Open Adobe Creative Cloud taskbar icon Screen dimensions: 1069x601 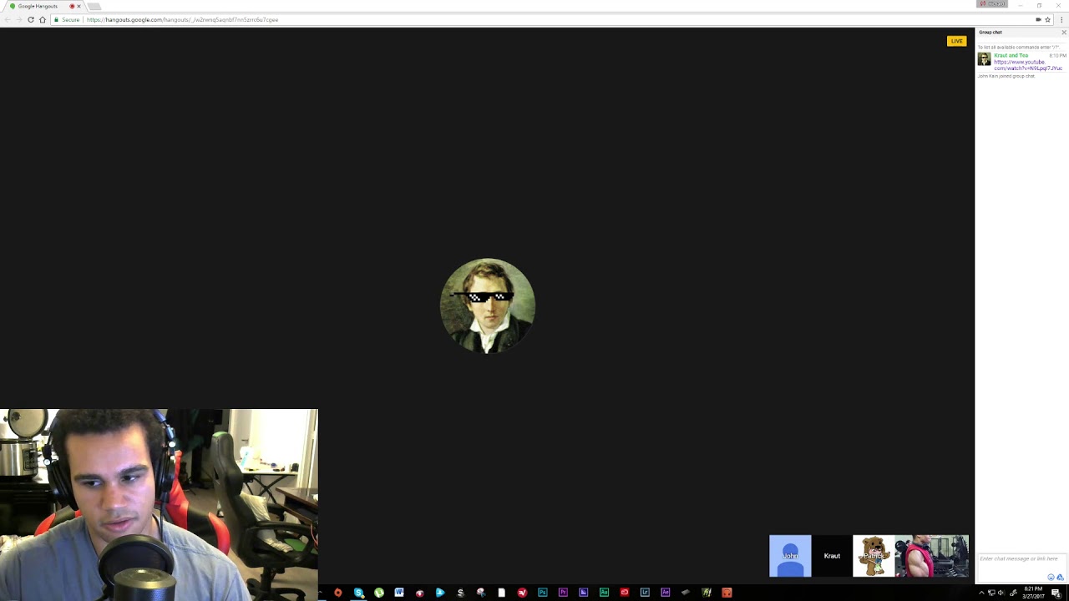point(625,593)
